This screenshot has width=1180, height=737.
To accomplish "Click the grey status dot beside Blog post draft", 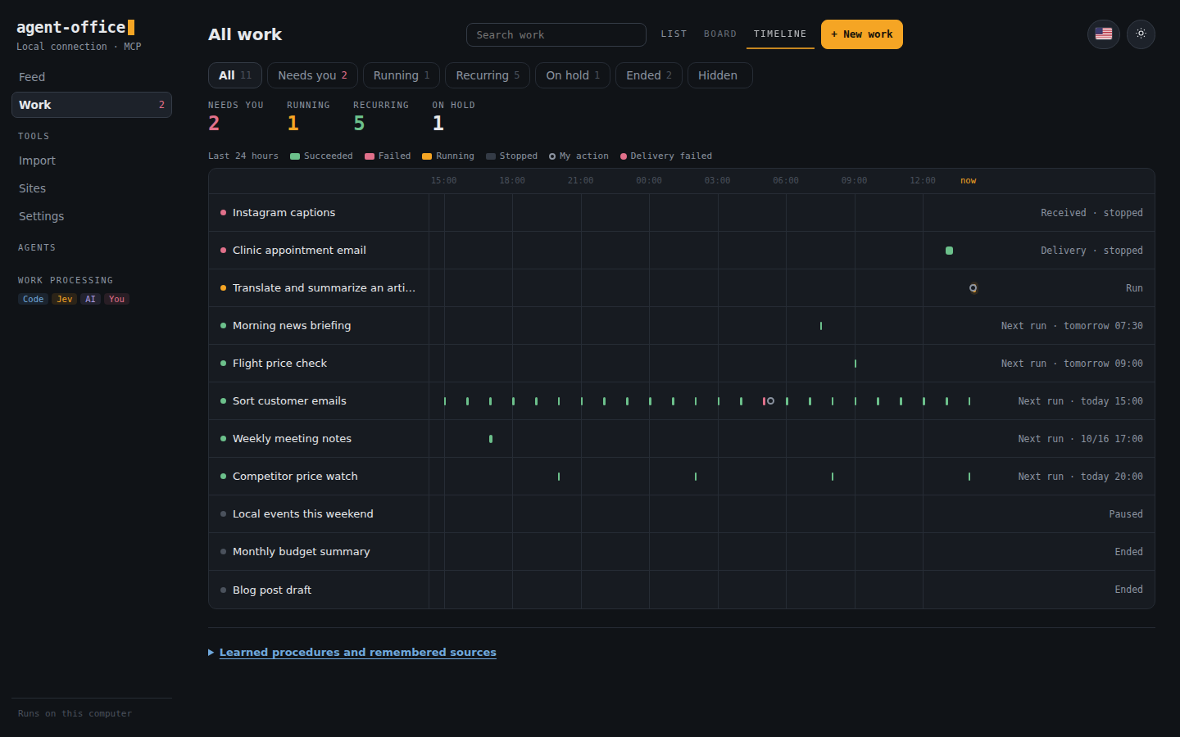I will tap(223, 590).
